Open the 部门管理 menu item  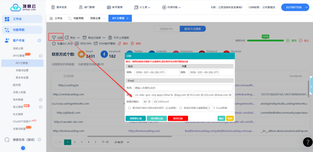coord(88,7)
